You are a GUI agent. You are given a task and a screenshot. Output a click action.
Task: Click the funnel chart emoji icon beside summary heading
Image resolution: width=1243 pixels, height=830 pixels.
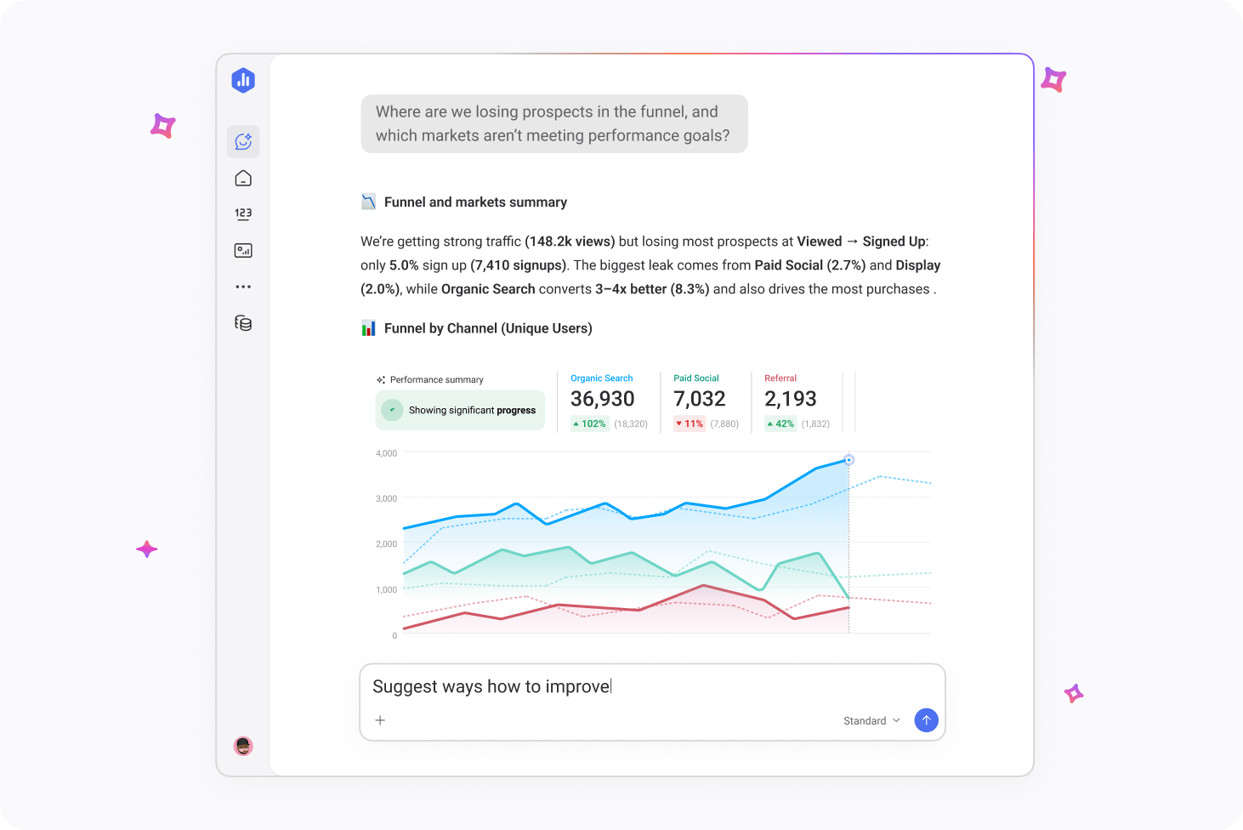click(x=368, y=202)
